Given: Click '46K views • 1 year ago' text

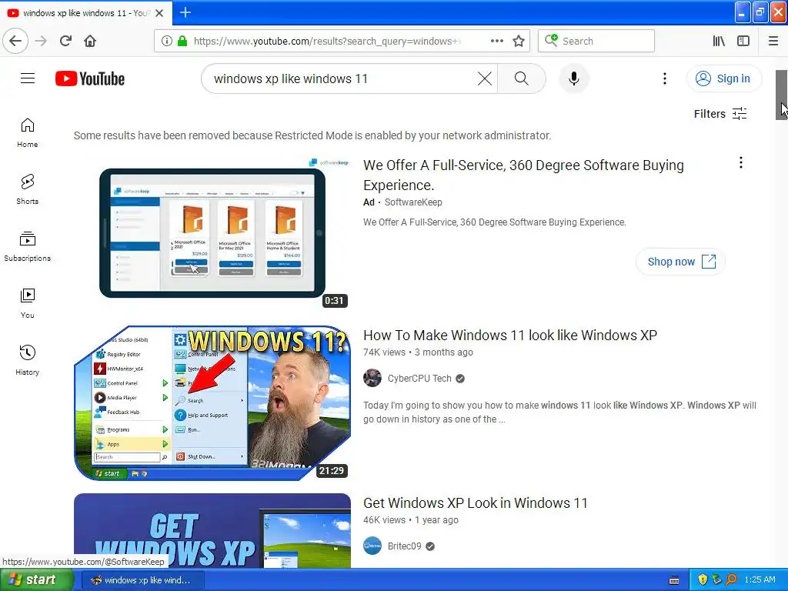Looking at the screenshot, I should (411, 520).
